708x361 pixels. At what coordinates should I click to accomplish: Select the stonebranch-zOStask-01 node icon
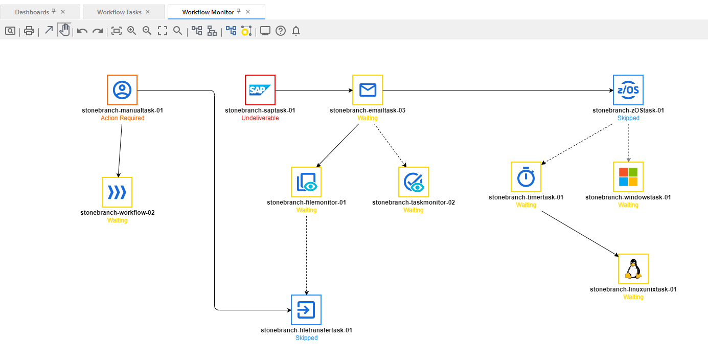tap(628, 90)
